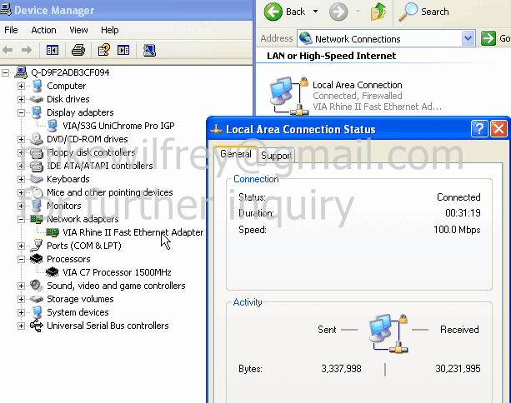
Task: Open the View menu
Action: (x=78, y=30)
